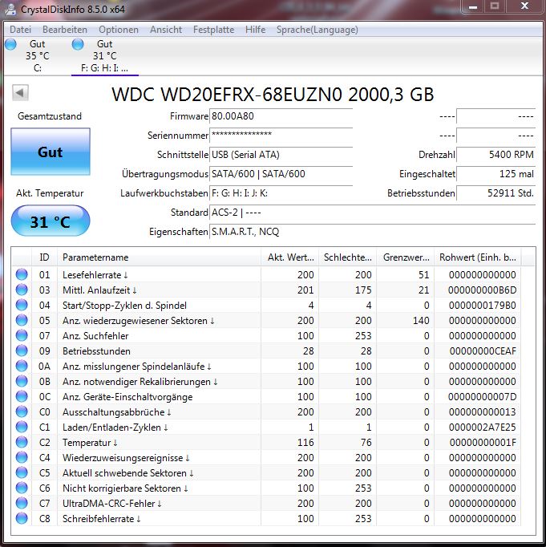Click status orb of Lesefehlerrate row
The height and width of the screenshot is (547, 546).
click(22, 274)
